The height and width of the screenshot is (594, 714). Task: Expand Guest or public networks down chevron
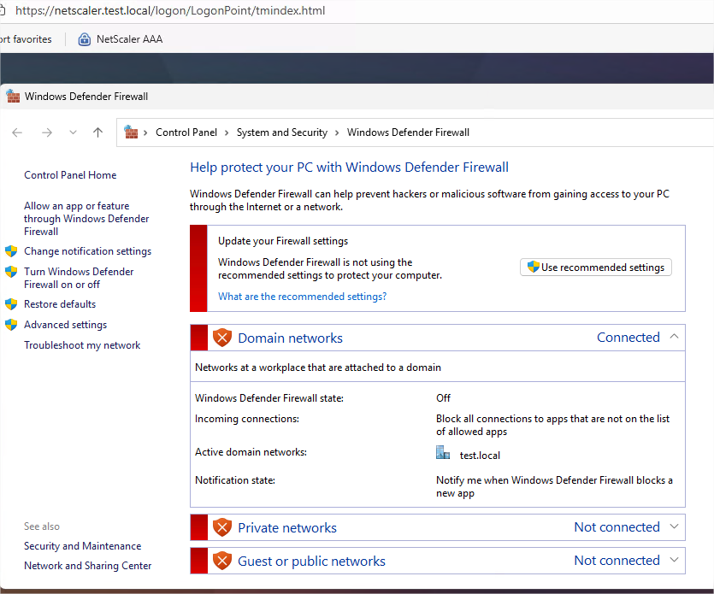pyautogui.click(x=675, y=560)
